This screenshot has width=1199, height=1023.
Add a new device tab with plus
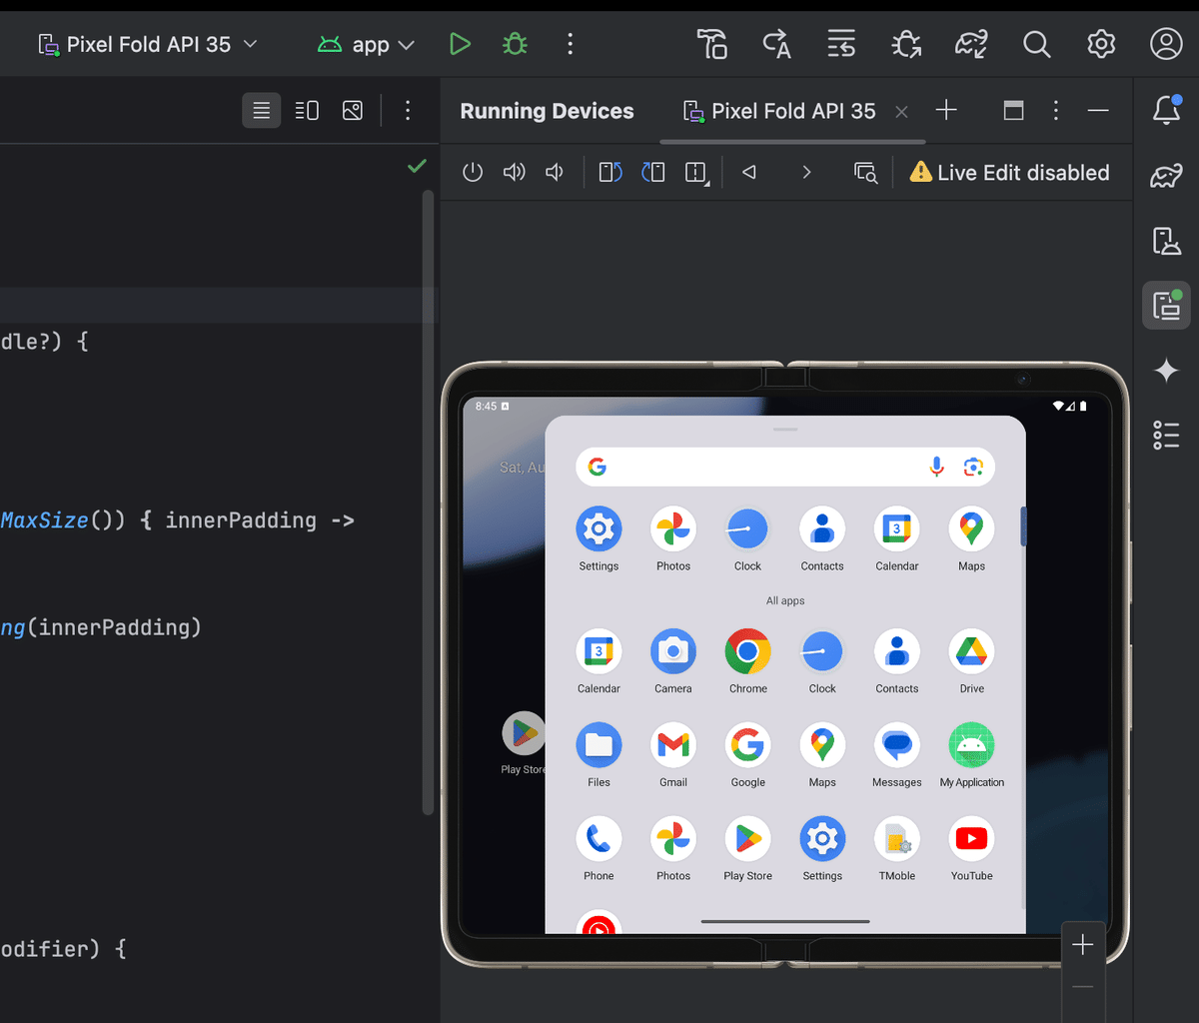point(946,110)
